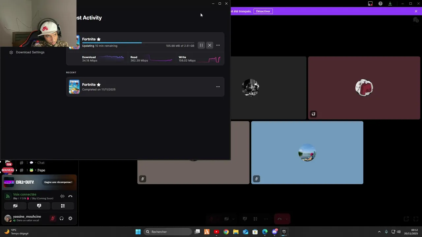Open more options dots in call bar
Image resolution: width=422 pixels, height=237 pixels.
(266, 219)
